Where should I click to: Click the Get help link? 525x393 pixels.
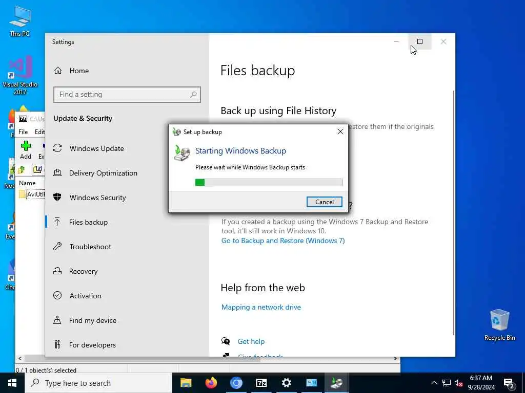(x=251, y=341)
